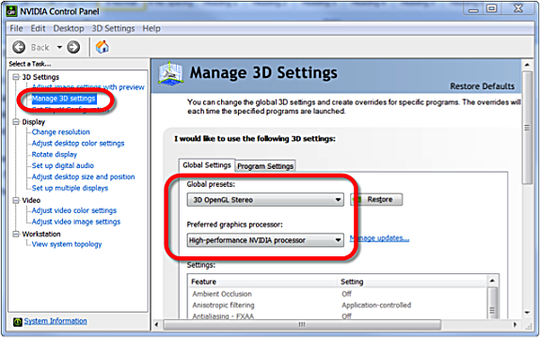Open the Back history dropdown arrow
Viewport: 540px width, 338px height.
click(59, 48)
